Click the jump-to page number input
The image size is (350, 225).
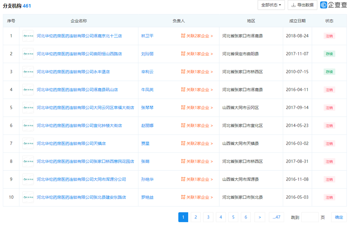310,217
